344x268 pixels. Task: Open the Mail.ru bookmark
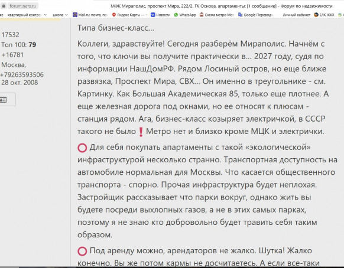(90, 15)
